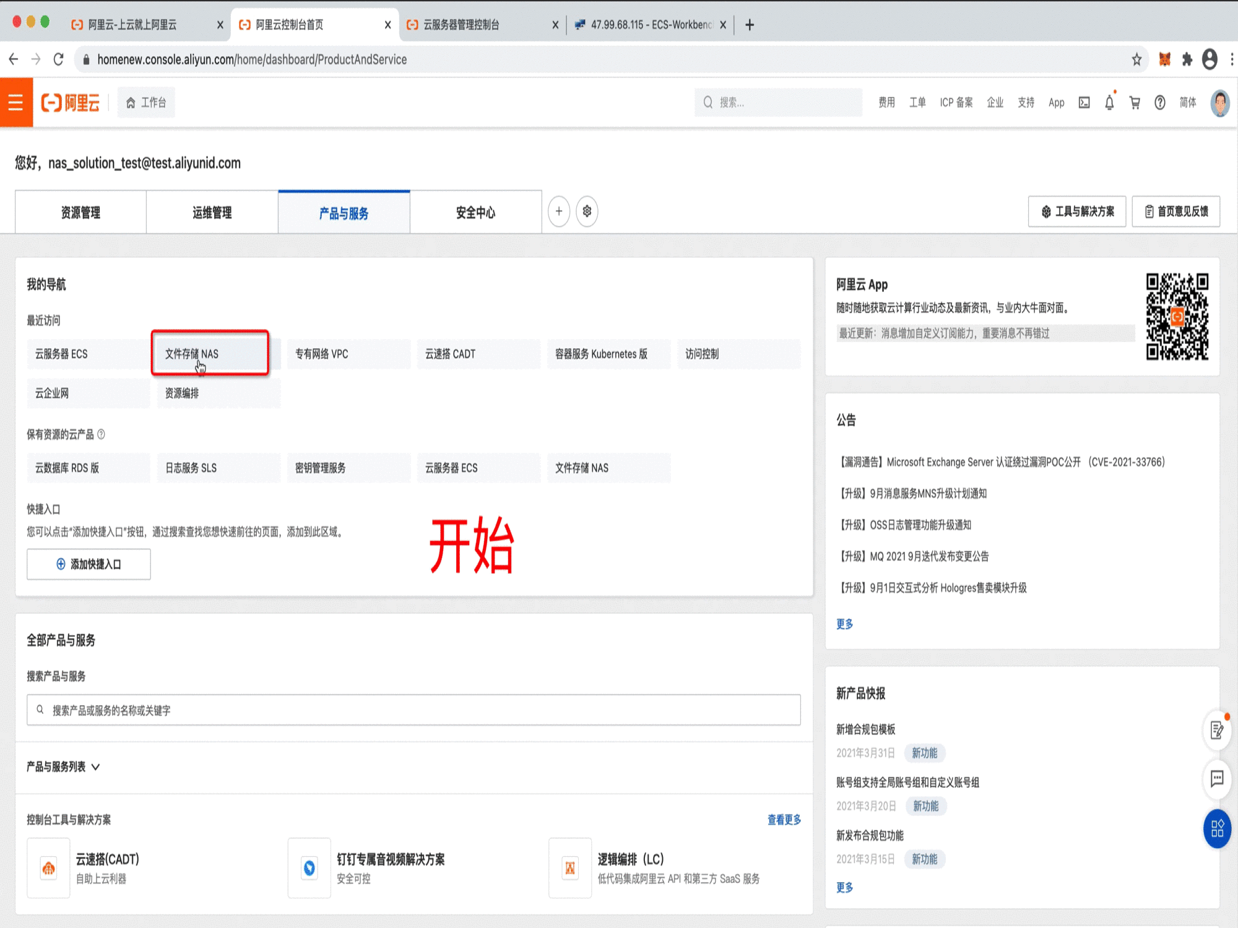Click the 文件存储NAS icon in recent visits

(210, 354)
